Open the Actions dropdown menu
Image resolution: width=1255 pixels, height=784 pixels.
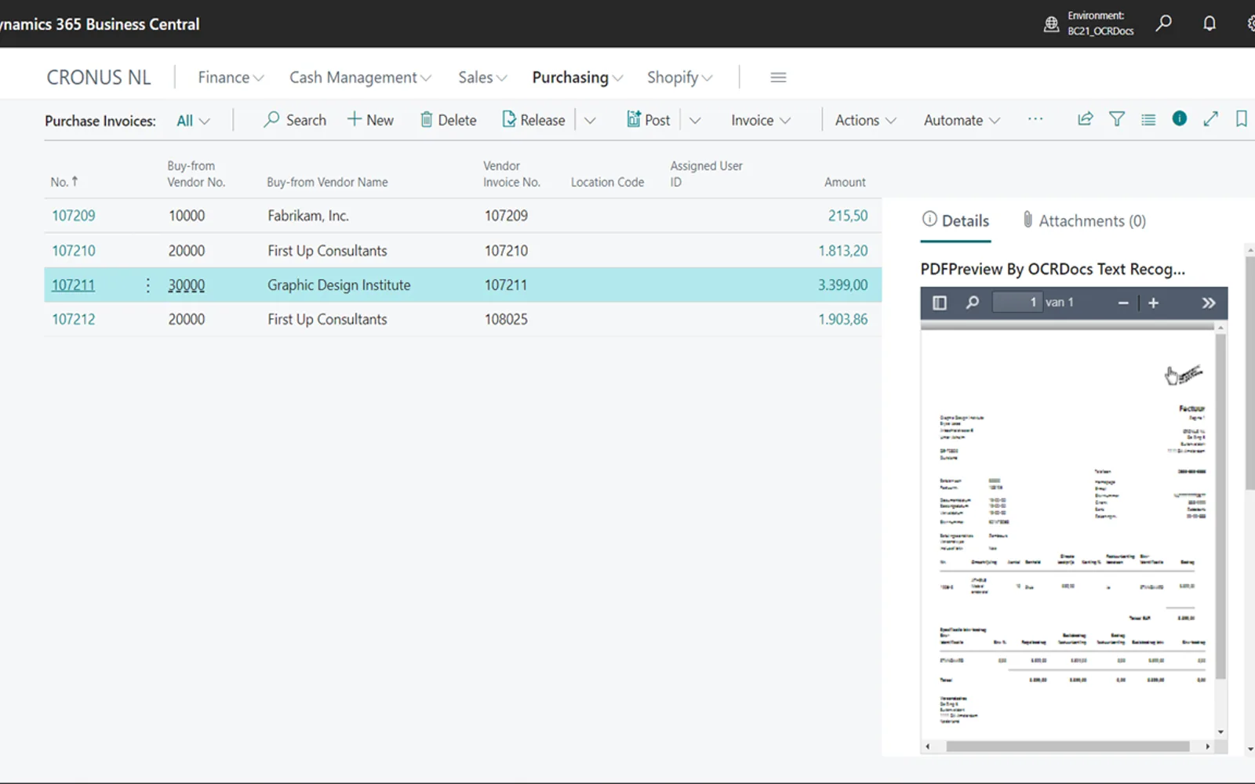pos(865,120)
